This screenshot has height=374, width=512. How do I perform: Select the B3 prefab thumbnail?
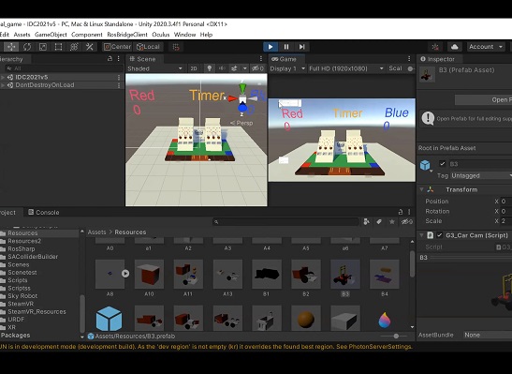tap(345, 275)
